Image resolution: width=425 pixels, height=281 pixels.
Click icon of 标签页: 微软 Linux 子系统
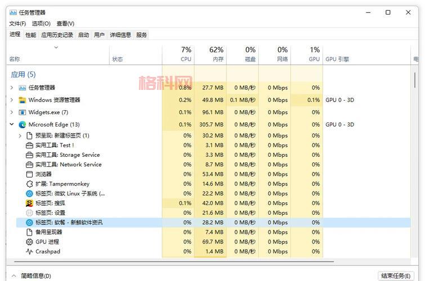pyautogui.click(x=29, y=193)
